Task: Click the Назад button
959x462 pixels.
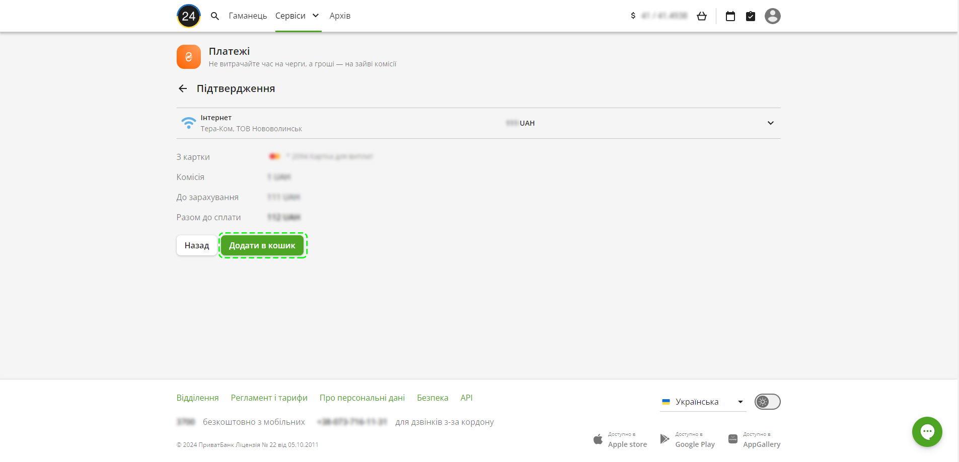Action: pos(197,245)
